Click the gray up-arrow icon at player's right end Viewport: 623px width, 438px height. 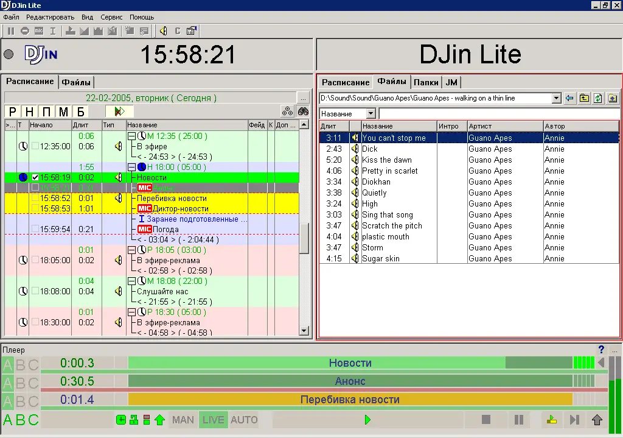pyautogui.click(x=597, y=420)
